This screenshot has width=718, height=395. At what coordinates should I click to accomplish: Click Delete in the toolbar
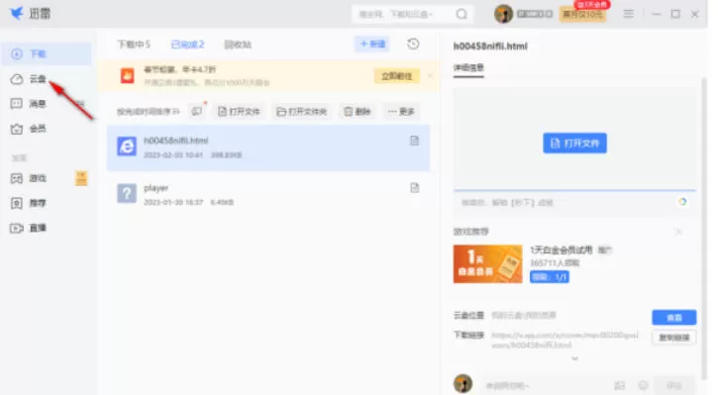click(x=358, y=111)
